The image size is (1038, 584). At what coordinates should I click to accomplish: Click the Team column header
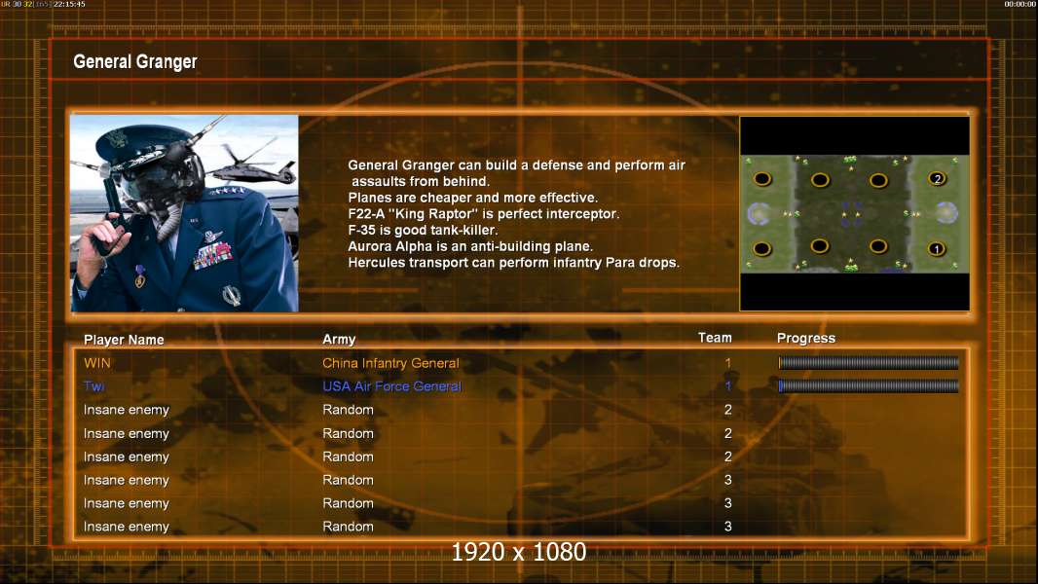click(x=715, y=338)
